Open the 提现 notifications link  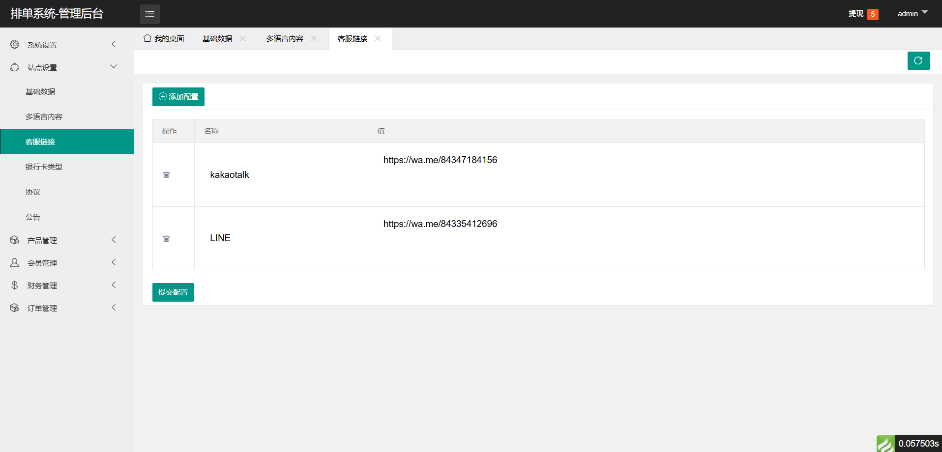pos(856,13)
